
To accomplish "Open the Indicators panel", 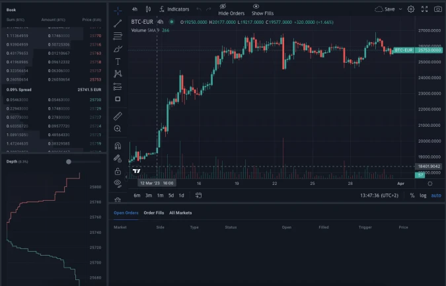I will (x=173, y=9).
